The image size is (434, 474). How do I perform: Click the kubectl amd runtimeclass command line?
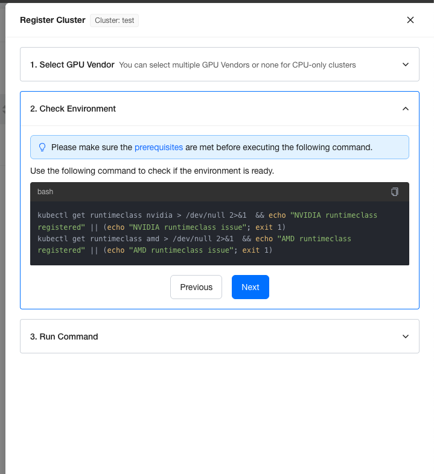[x=194, y=244]
